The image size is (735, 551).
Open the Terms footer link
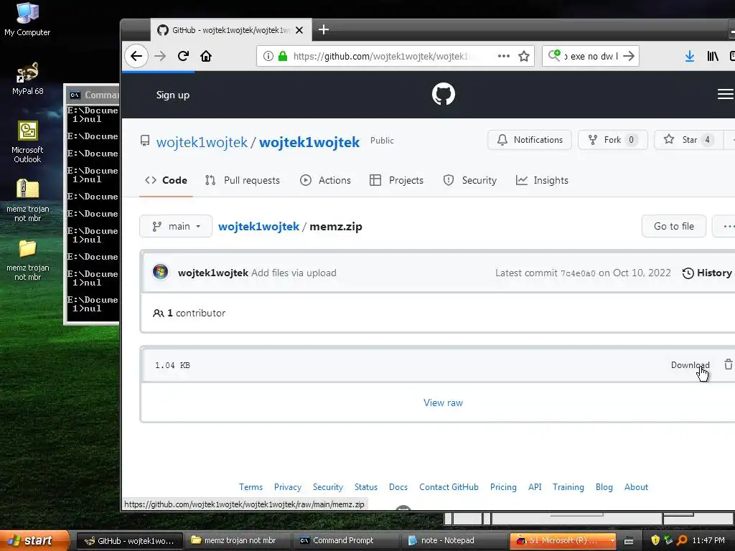tap(251, 487)
